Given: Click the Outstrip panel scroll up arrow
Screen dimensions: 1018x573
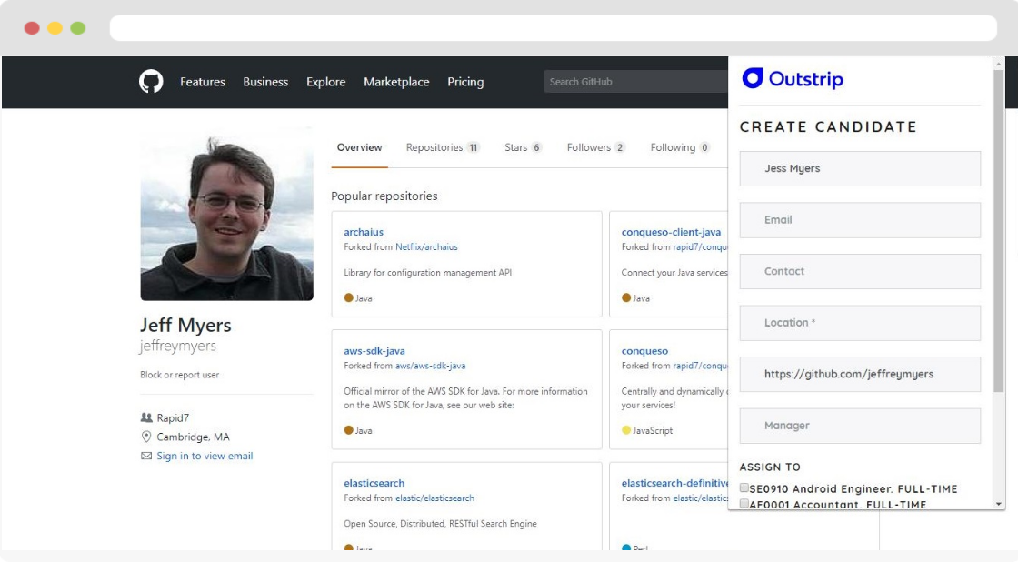Looking at the screenshot, I should 999,64.
